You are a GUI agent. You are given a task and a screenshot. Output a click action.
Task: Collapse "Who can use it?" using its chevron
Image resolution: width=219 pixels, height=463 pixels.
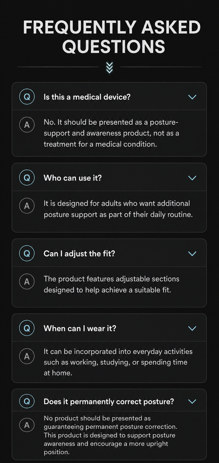[x=192, y=178]
